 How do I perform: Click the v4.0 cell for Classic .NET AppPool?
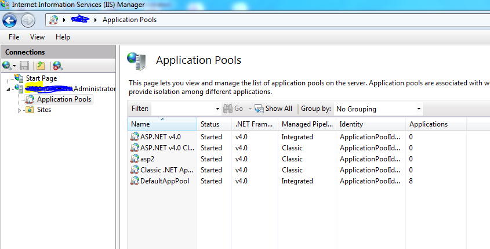(241, 170)
